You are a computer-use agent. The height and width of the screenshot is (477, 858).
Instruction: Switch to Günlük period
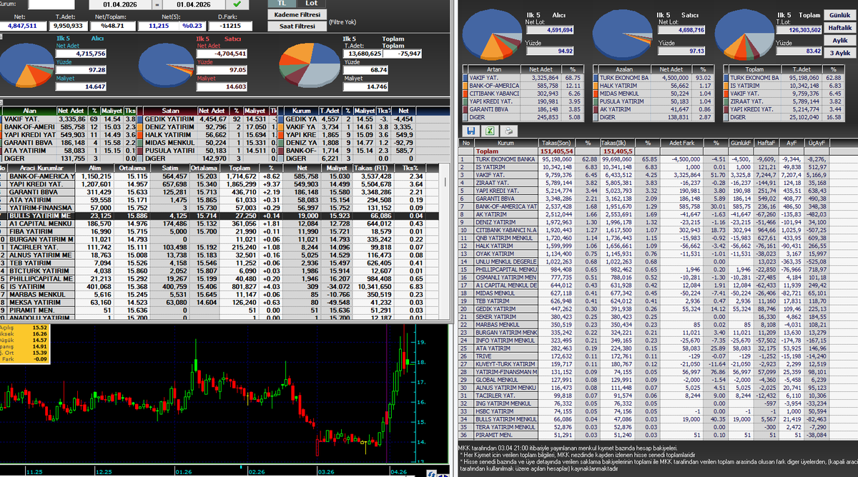coord(840,15)
